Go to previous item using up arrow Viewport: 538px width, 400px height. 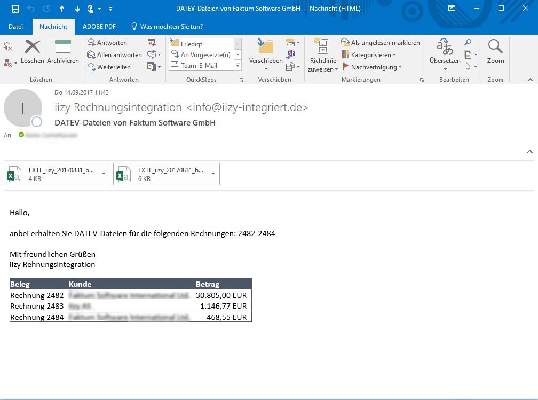click(62, 9)
